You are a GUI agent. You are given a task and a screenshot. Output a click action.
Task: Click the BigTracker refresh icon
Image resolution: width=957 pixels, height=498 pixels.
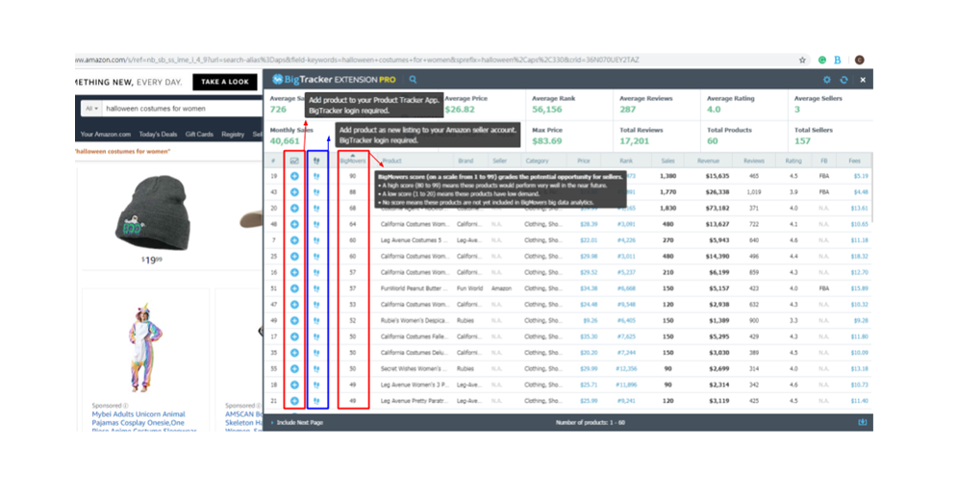click(844, 80)
